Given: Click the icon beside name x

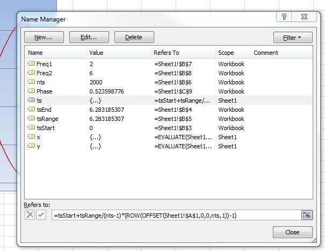Looking at the screenshot, I should click(x=31, y=137).
